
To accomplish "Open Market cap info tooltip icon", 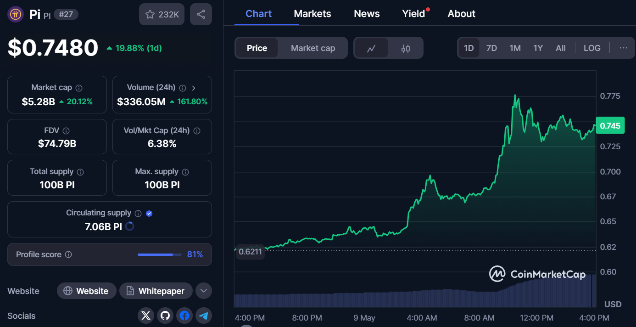I will pyautogui.click(x=79, y=88).
